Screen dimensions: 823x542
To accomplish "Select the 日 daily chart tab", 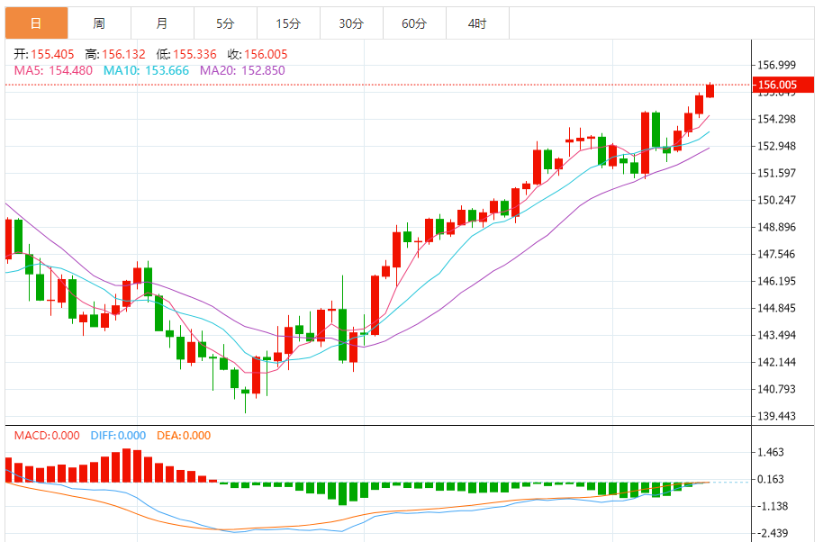I will pos(36,23).
